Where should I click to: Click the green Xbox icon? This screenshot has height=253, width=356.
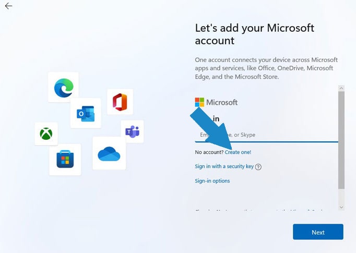[46, 134]
